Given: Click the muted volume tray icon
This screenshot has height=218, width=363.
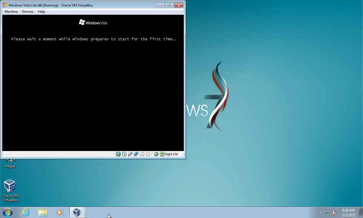Looking at the screenshot, I should click(x=334, y=213).
